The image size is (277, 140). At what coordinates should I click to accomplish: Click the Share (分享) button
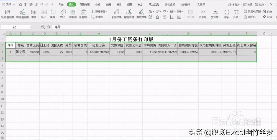tap(248, 5)
